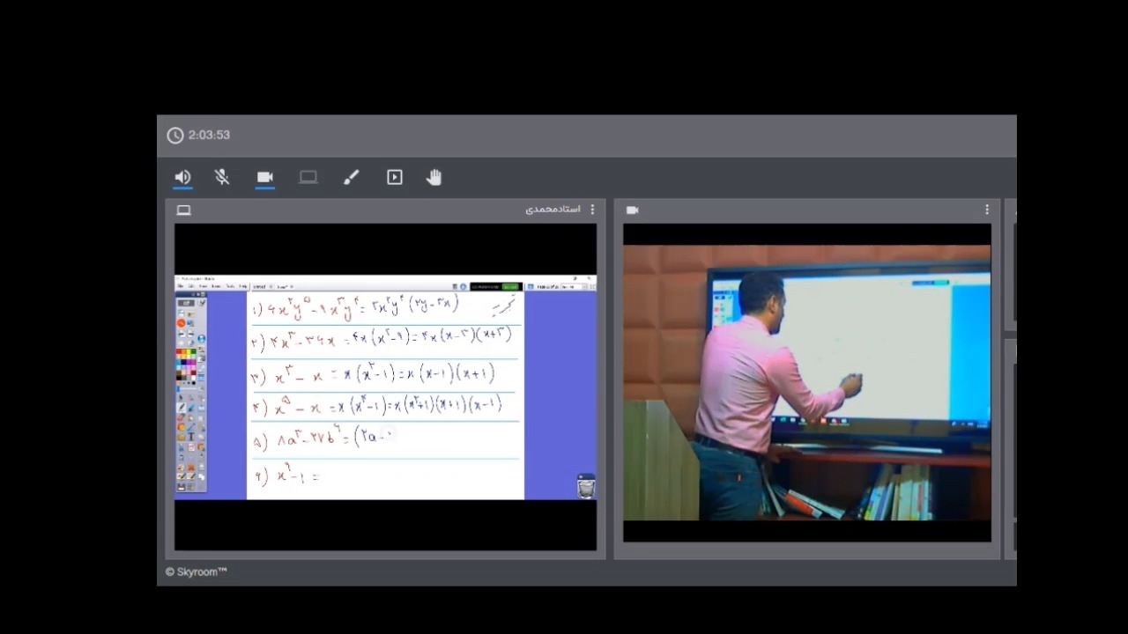Open the media player icon

394,177
